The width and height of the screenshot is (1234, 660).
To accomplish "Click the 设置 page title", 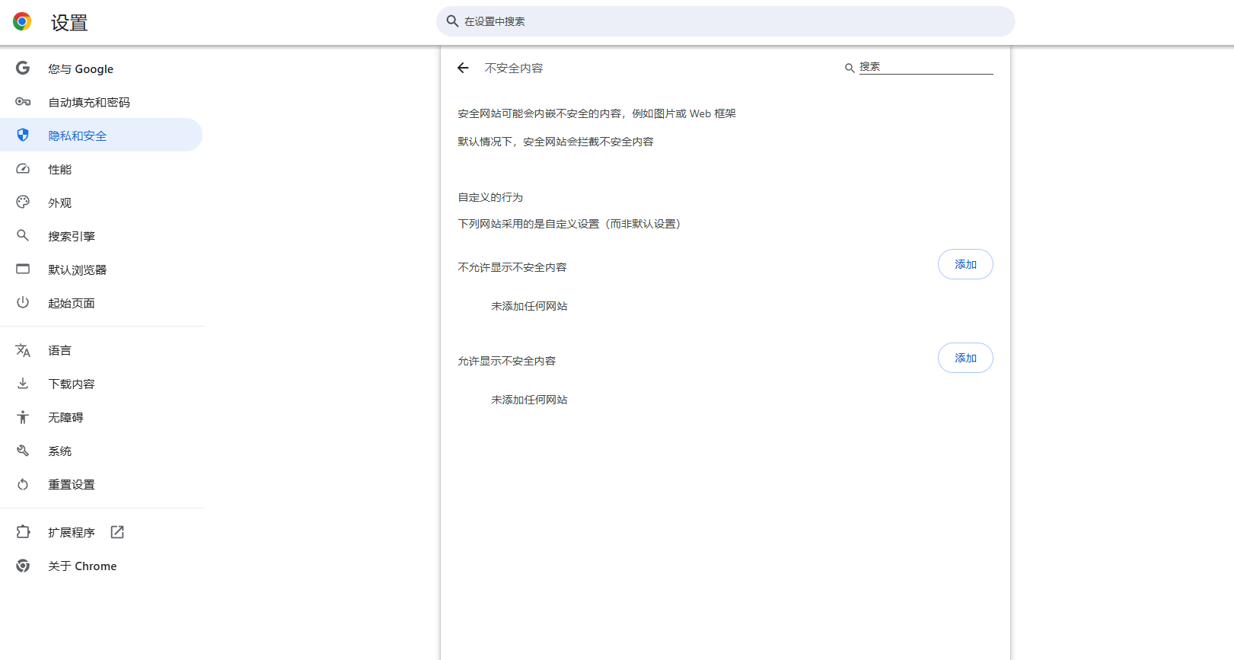I will click(x=69, y=23).
